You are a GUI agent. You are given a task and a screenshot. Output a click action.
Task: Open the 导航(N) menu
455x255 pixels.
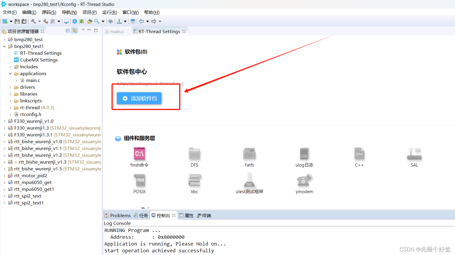(x=69, y=12)
